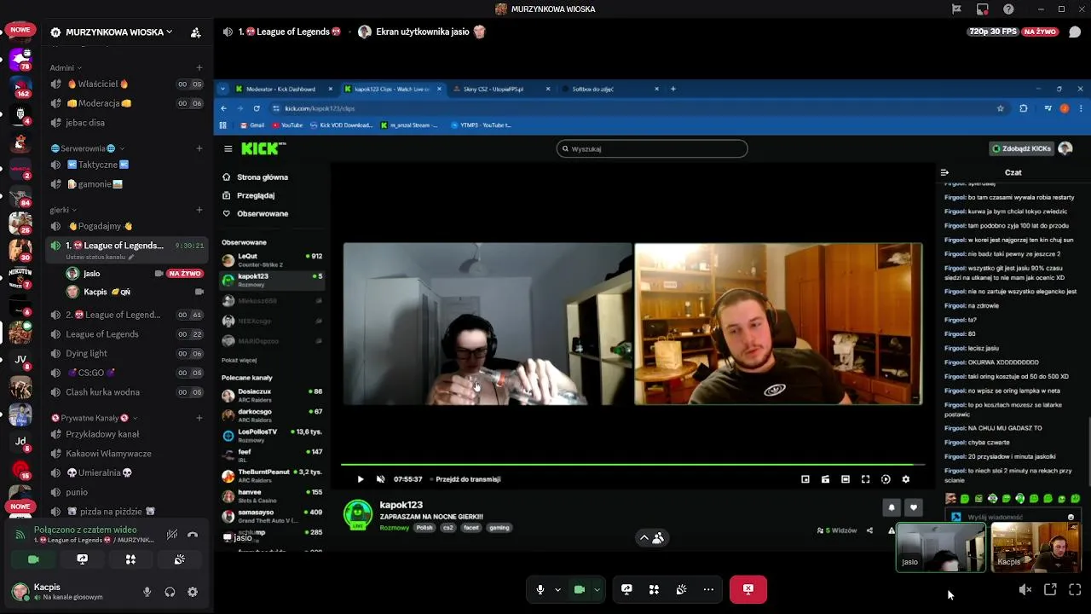
Task: Open Discord help question mark icon
Action: (1009, 9)
